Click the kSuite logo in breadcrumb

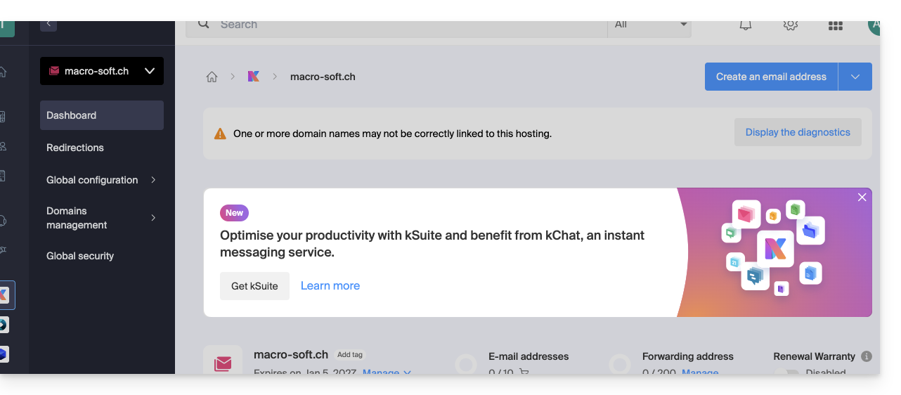click(x=254, y=77)
